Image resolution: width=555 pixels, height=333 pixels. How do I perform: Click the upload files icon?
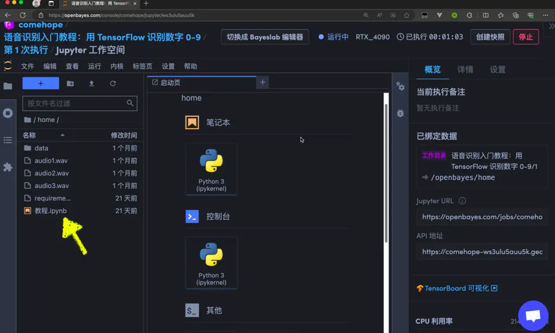[91, 83]
